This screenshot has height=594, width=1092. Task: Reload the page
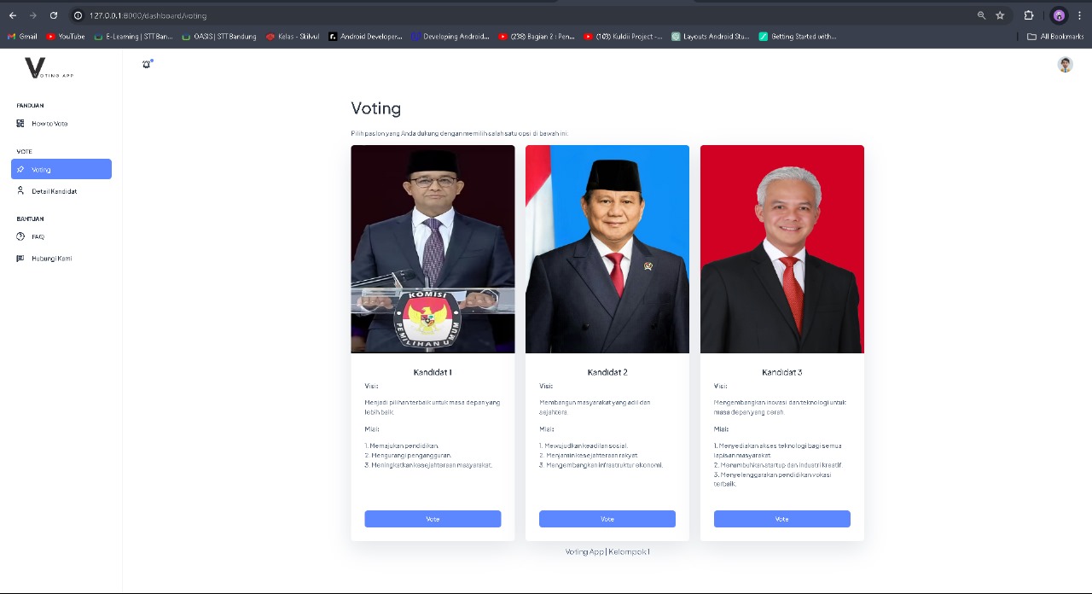coord(54,15)
